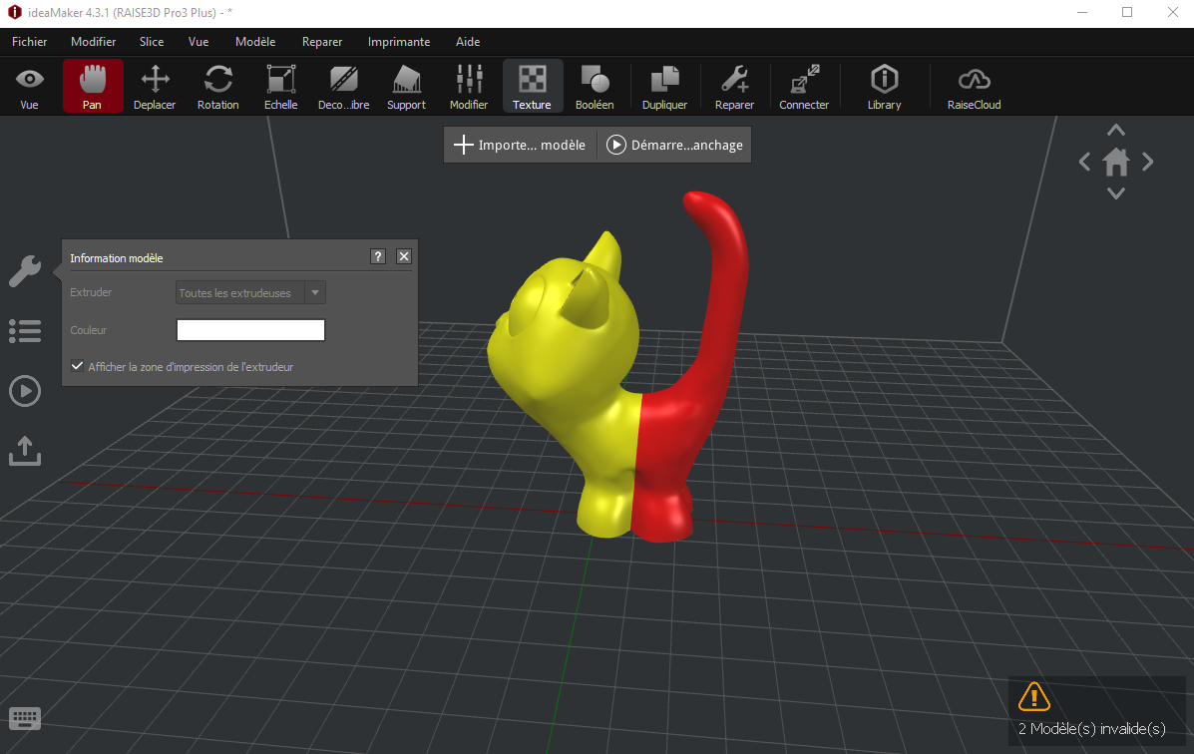Show the model list sidebar icon
Screen dimensions: 1194x754
point(25,331)
